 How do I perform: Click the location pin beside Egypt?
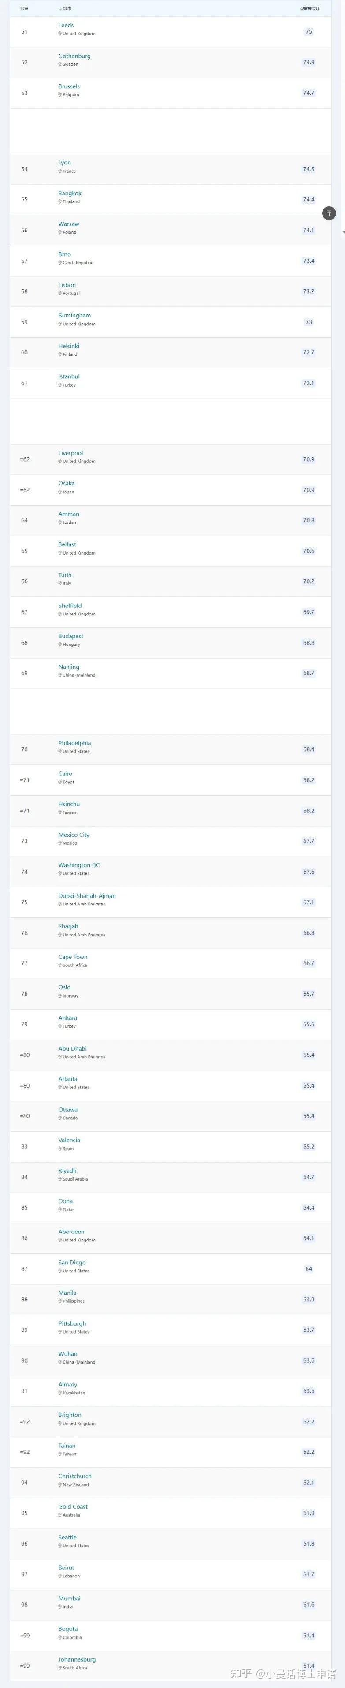pos(60,782)
